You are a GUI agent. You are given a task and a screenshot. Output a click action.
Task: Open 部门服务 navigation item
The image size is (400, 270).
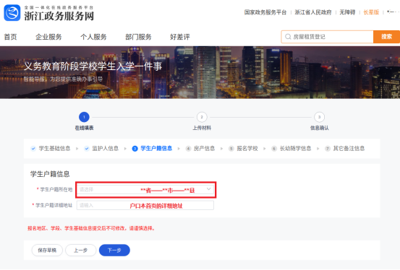coord(138,37)
